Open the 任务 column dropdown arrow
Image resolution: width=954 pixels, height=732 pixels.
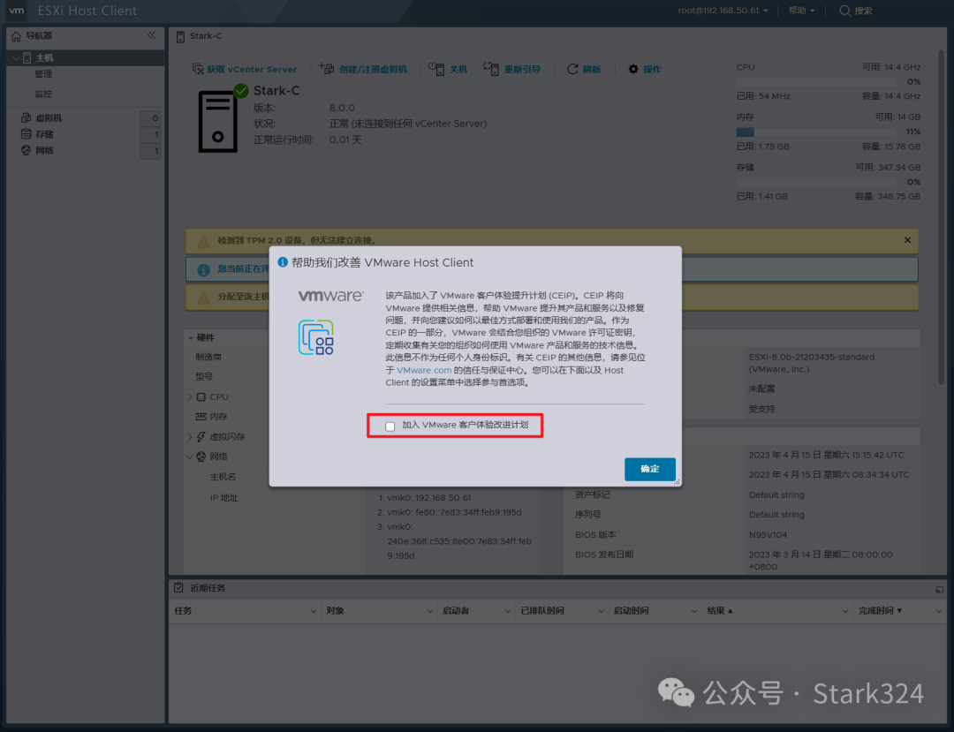click(314, 611)
